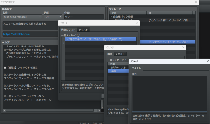This screenshot has height=124, width=210.
Task: Click the 値 column header in the パラメータ list
Action: coord(169,13)
